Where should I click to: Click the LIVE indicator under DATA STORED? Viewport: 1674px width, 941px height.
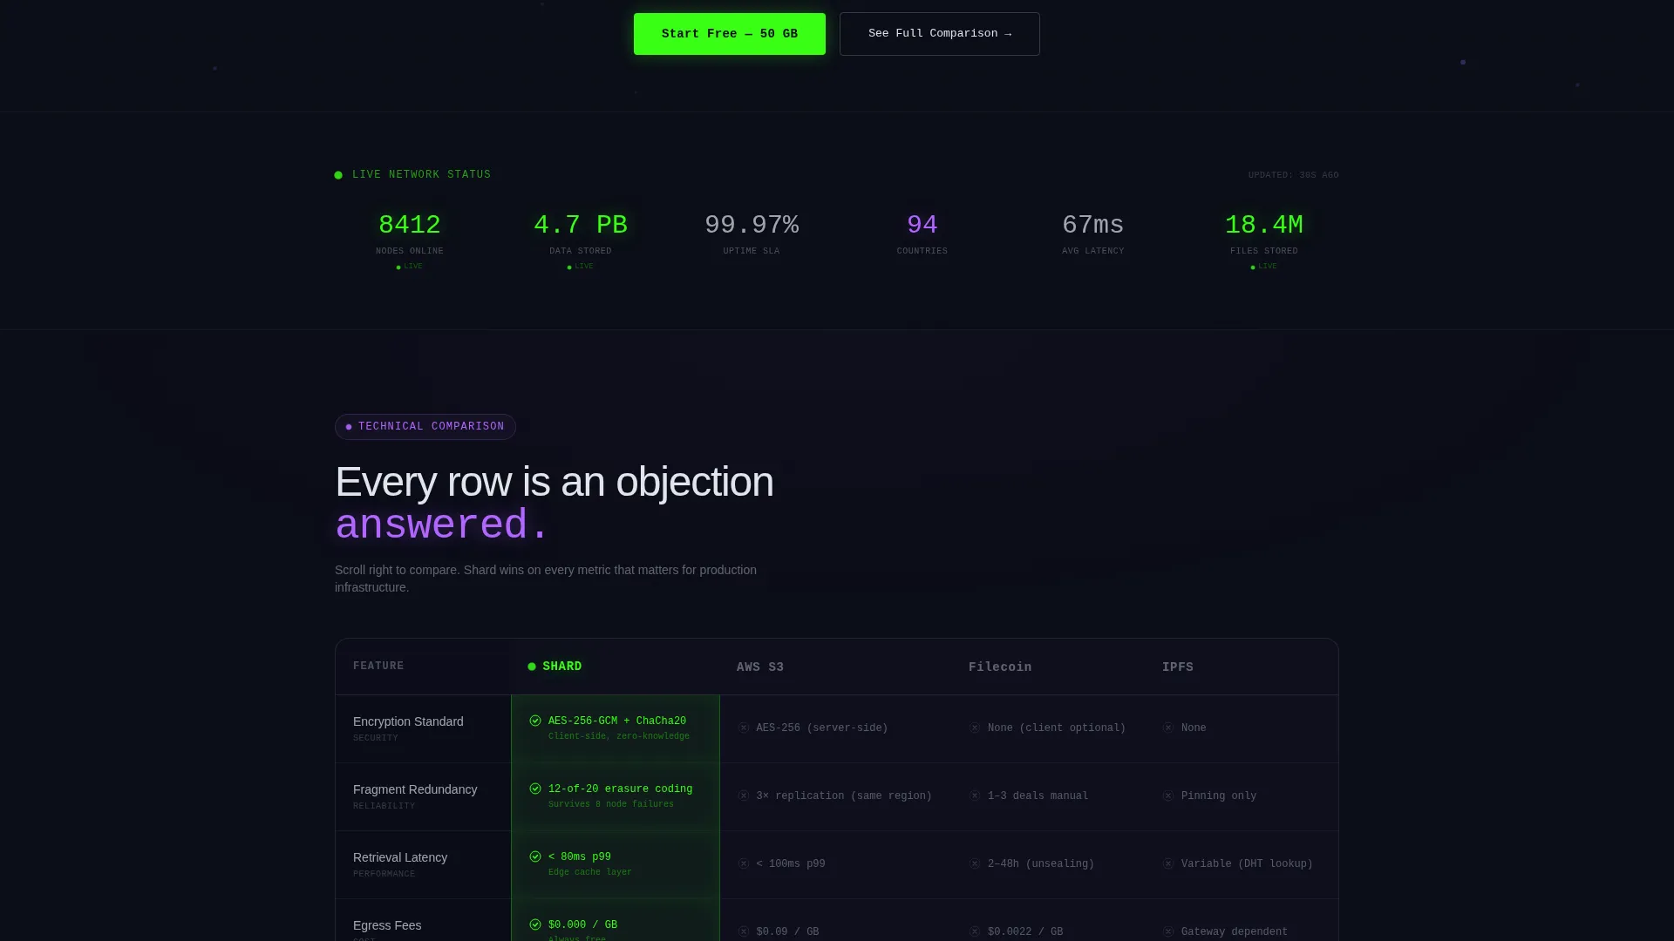[581, 267]
